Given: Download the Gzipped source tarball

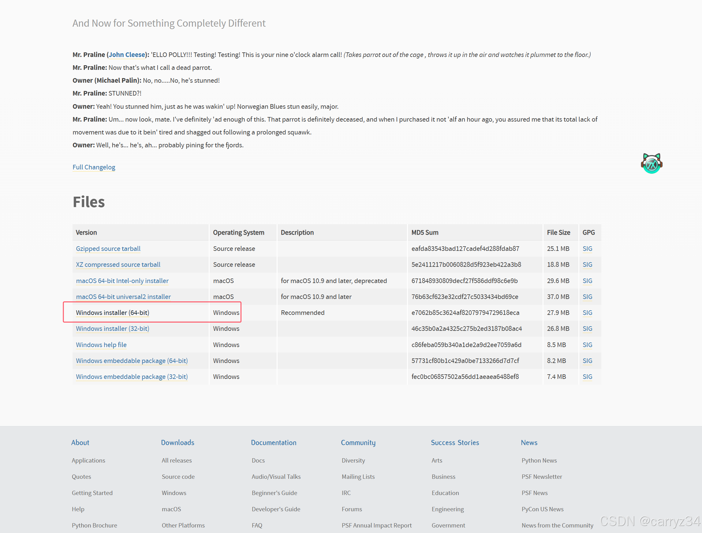Looking at the screenshot, I should pos(108,249).
